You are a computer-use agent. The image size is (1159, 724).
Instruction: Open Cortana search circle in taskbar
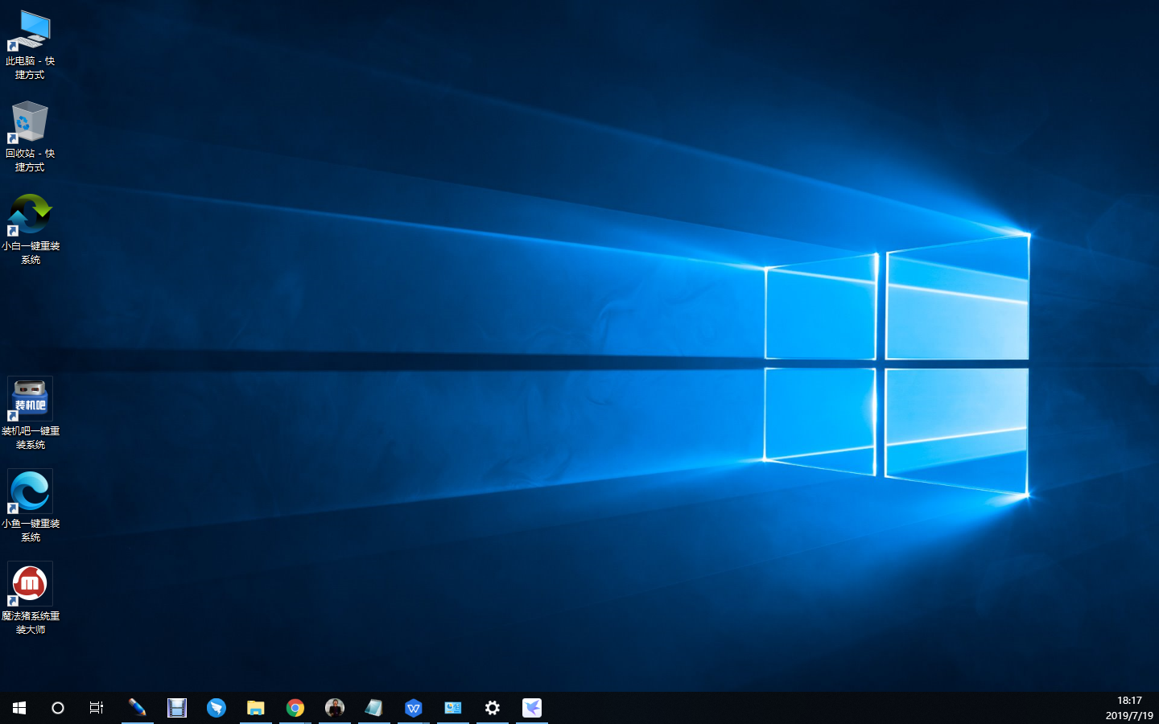58,708
